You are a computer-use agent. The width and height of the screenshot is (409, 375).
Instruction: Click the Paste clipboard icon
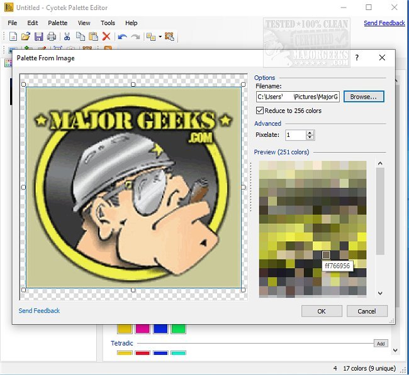click(93, 36)
